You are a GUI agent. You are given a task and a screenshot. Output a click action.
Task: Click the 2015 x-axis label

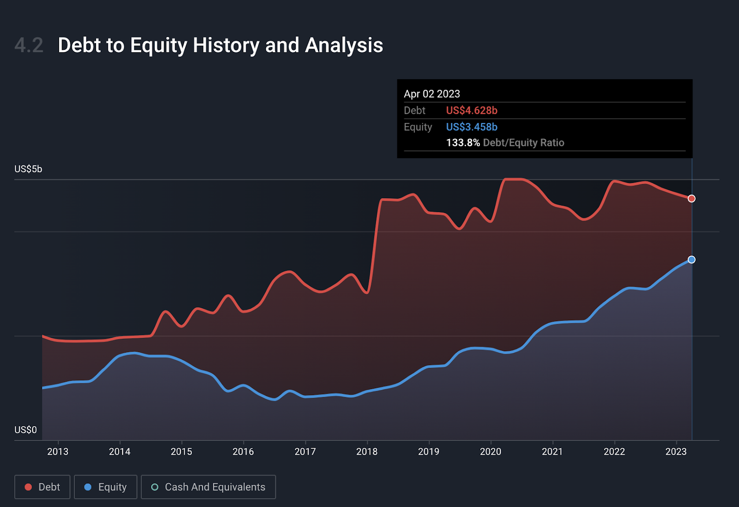click(x=182, y=452)
